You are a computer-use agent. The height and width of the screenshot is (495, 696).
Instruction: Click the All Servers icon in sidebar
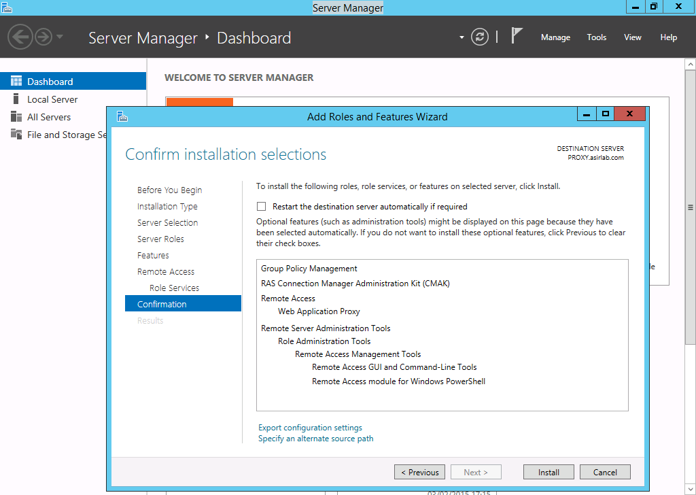(16, 116)
